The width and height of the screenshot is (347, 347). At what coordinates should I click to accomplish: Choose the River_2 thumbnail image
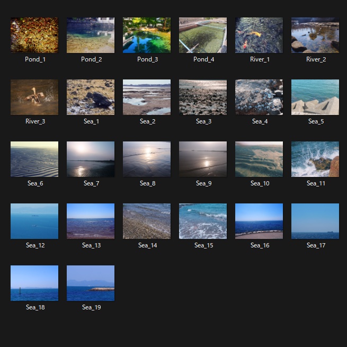pyautogui.click(x=315, y=35)
